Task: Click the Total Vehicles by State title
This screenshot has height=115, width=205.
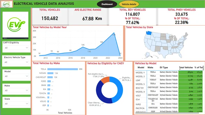Action: click(139, 27)
